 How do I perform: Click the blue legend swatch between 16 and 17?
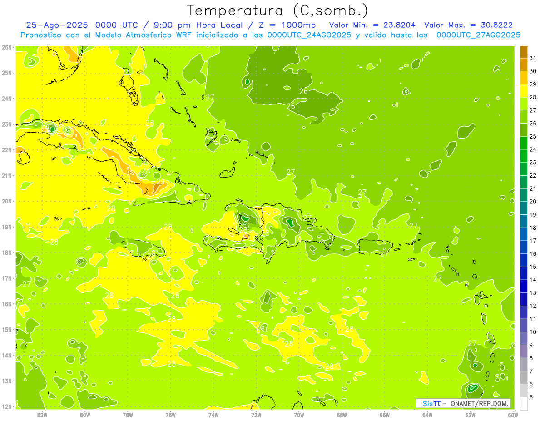(524, 247)
